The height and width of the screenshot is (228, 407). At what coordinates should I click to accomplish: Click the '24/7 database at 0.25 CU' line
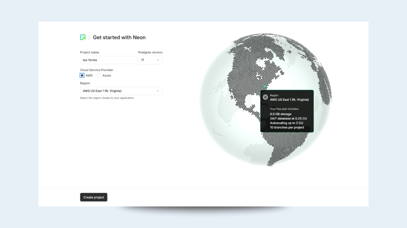click(289, 118)
